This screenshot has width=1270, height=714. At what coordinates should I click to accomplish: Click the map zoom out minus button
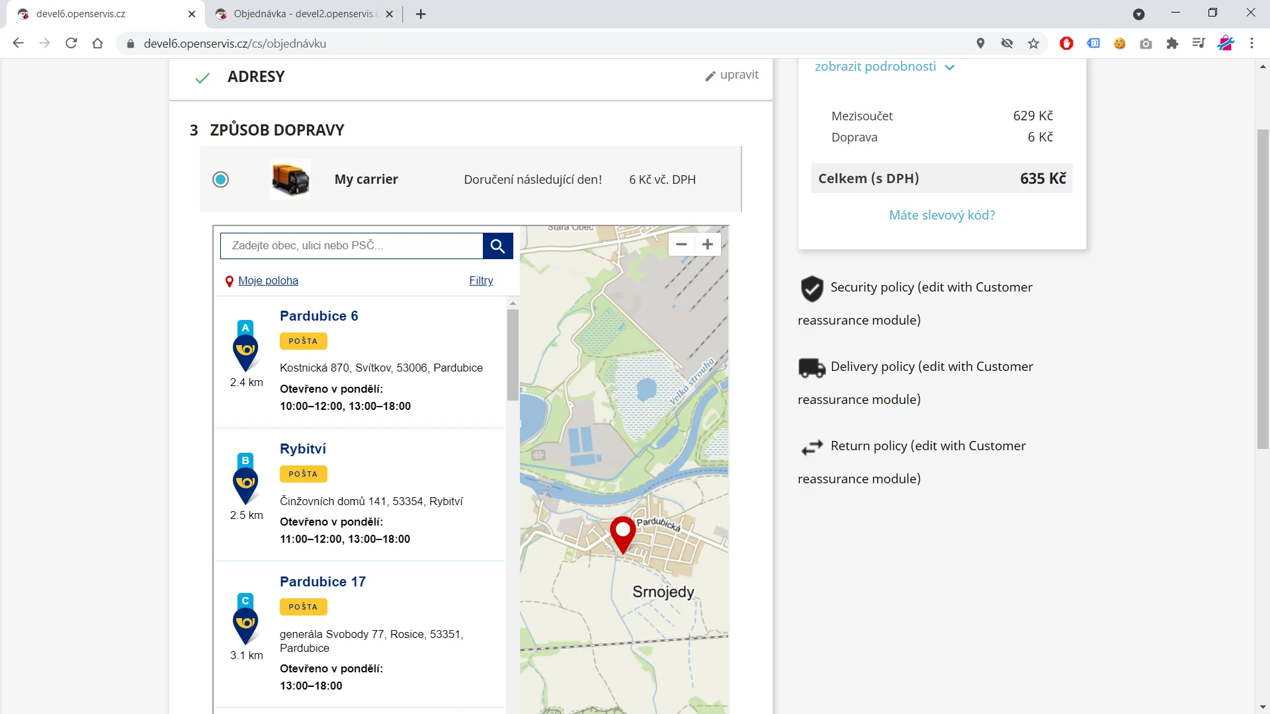(681, 244)
